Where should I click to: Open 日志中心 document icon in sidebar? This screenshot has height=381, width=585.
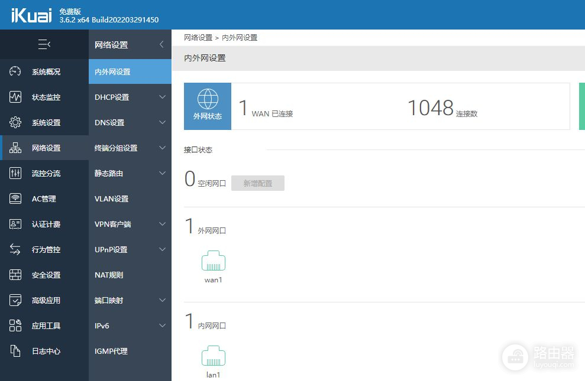pos(15,351)
